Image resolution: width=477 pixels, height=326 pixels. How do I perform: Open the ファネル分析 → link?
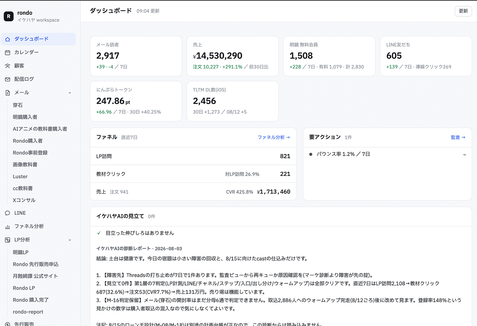pos(274,137)
